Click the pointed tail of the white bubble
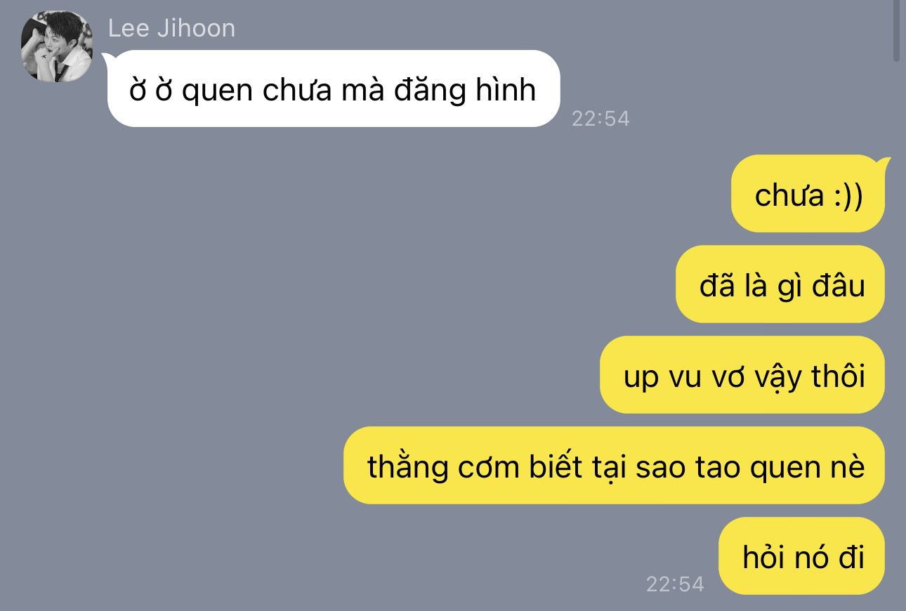Image resolution: width=906 pixels, height=611 pixels. (x=109, y=58)
